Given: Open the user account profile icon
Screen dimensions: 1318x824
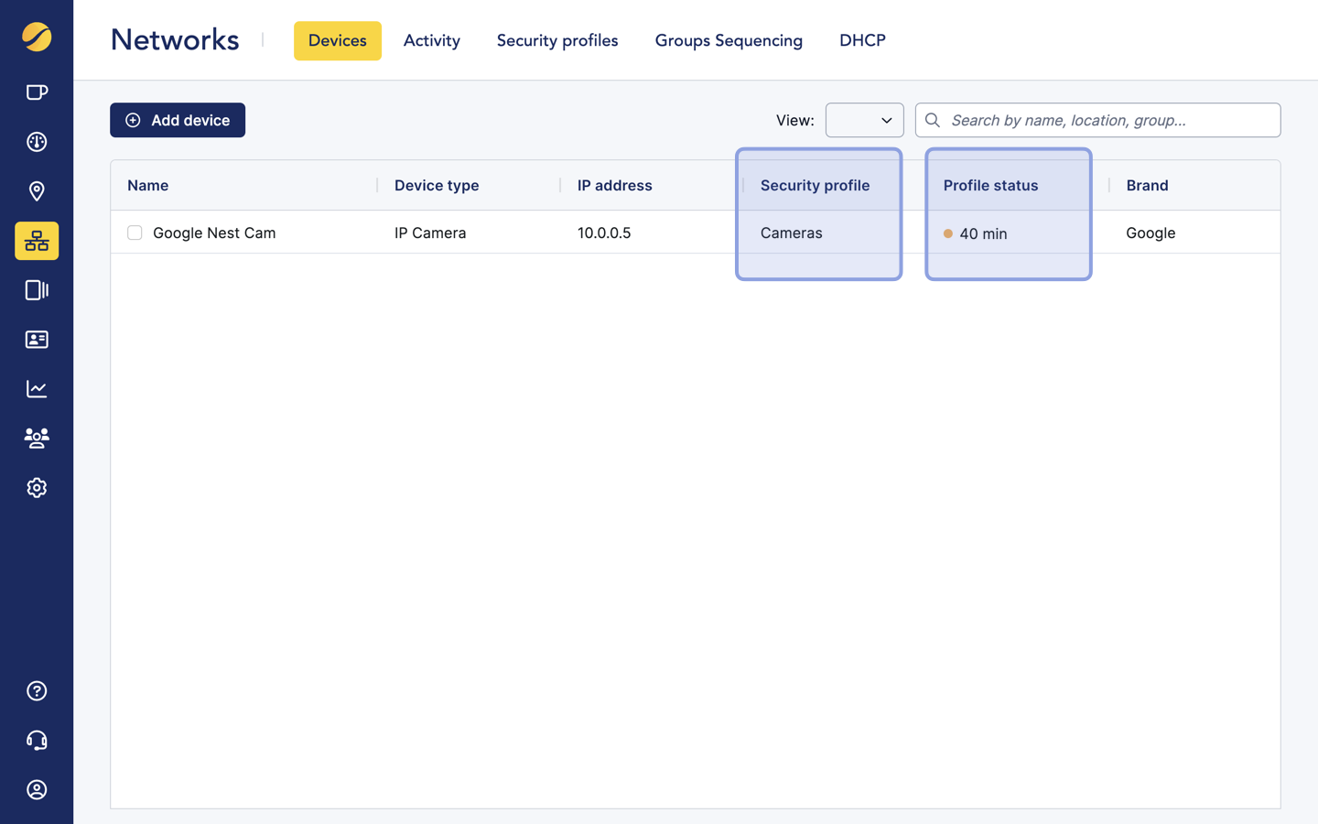Looking at the screenshot, I should pyautogui.click(x=37, y=790).
